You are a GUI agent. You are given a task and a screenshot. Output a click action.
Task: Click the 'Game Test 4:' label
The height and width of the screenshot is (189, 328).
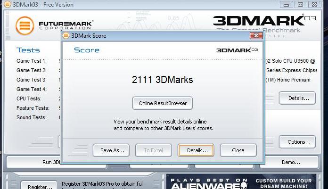pyautogui.click(x=32, y=89)
